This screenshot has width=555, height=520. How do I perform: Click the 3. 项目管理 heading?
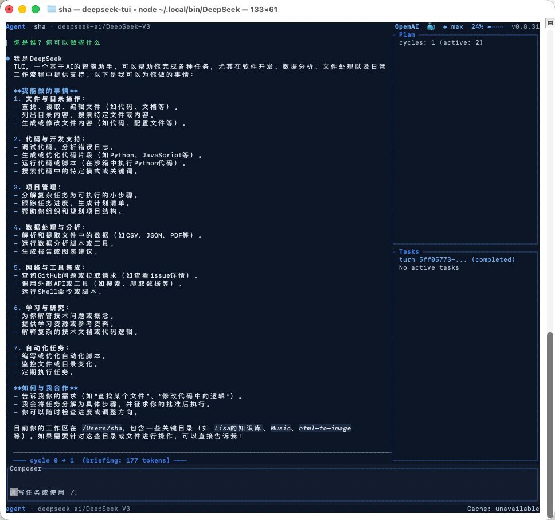(x=37, y=187)
